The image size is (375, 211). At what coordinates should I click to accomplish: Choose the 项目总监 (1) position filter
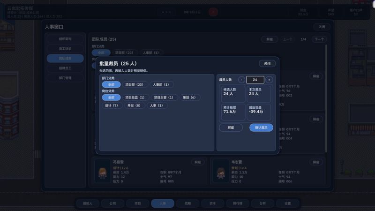[x=135, y=98]
